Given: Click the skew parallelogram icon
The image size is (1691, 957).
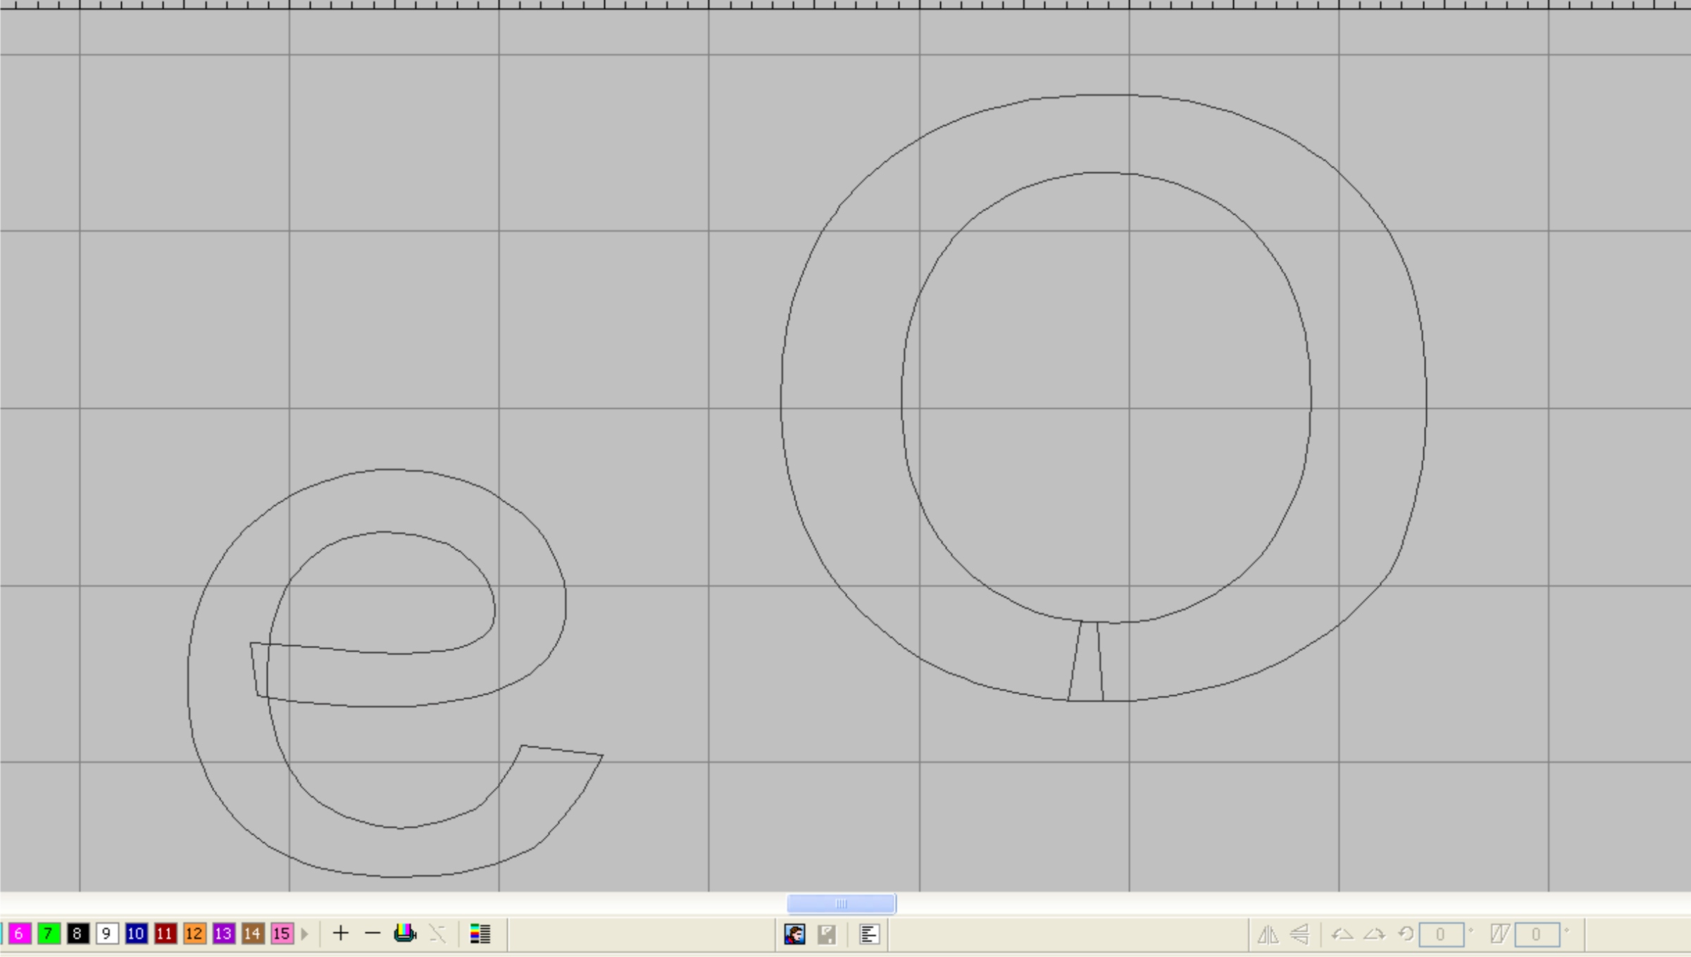Looking at the screenshot, I should pos(1499,934).
